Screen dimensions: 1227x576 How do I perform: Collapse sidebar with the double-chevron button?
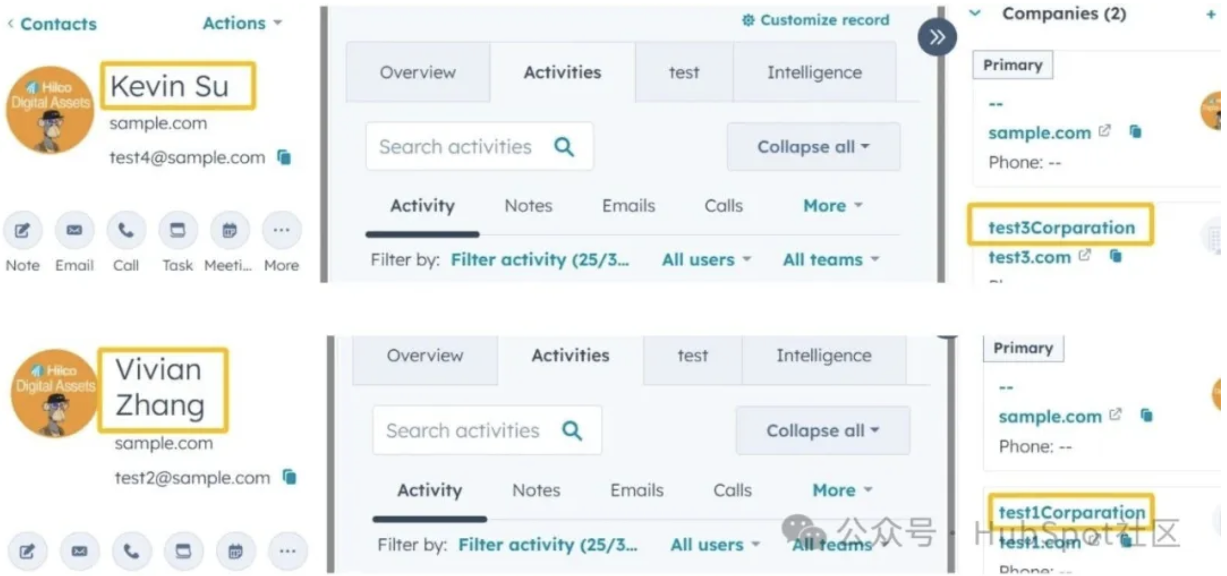pyautogui.click(x=936, y=38)
